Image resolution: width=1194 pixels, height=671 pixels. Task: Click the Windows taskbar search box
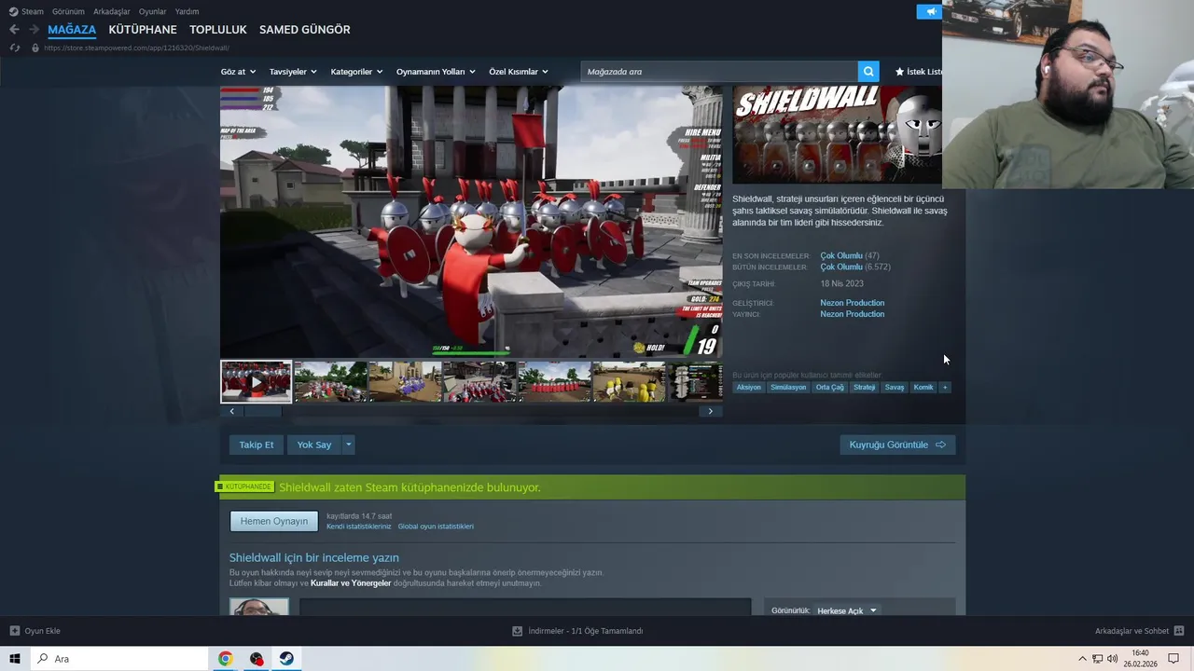point(119,659)
